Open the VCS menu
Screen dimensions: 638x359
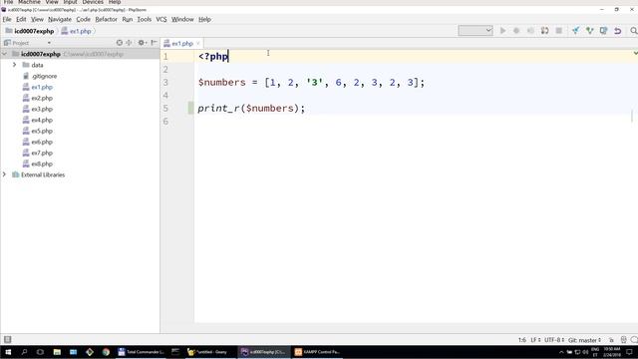(x=161, y=19)
